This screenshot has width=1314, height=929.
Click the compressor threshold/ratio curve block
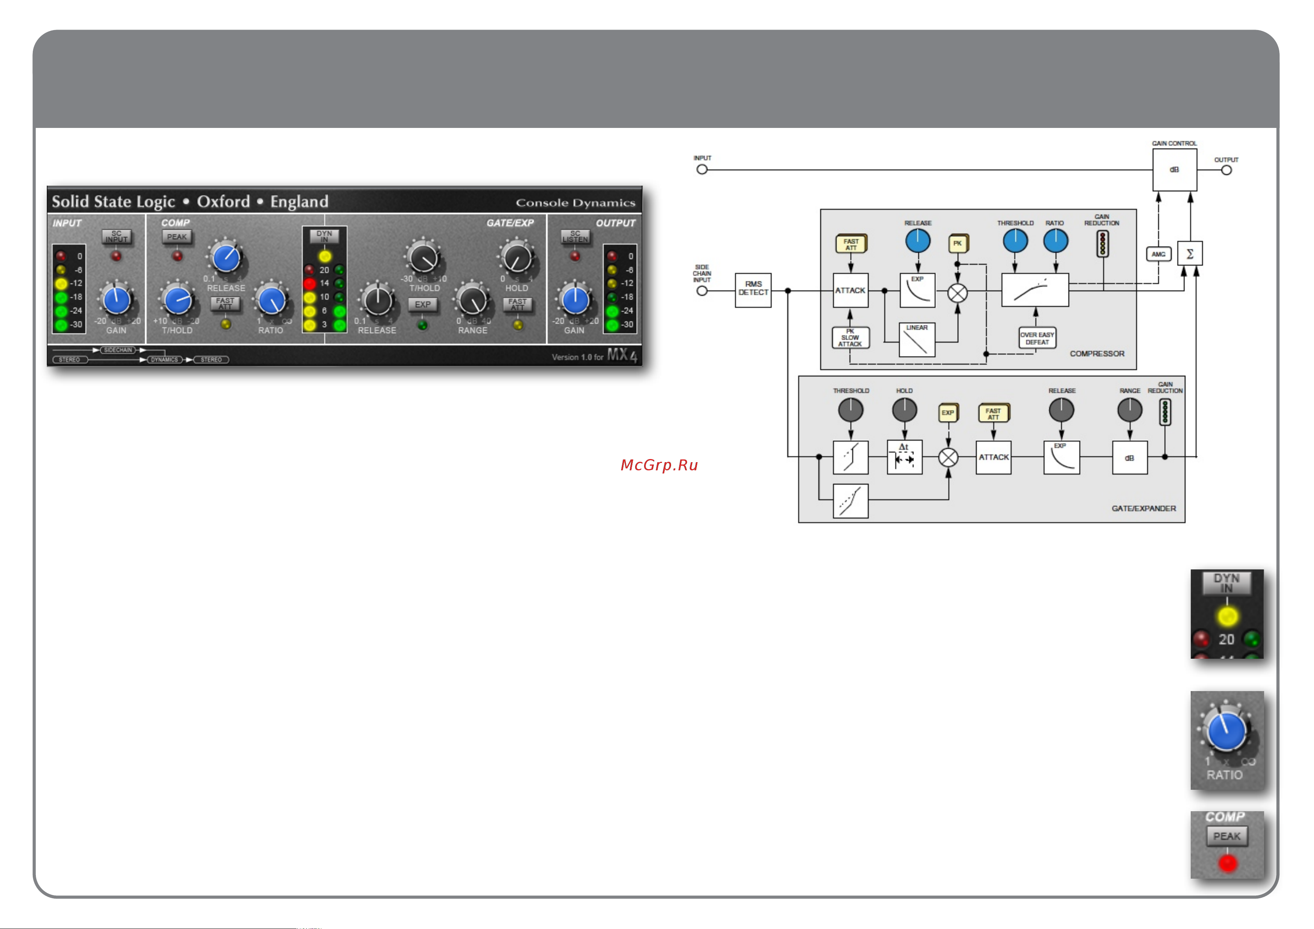pos(1035,290)
